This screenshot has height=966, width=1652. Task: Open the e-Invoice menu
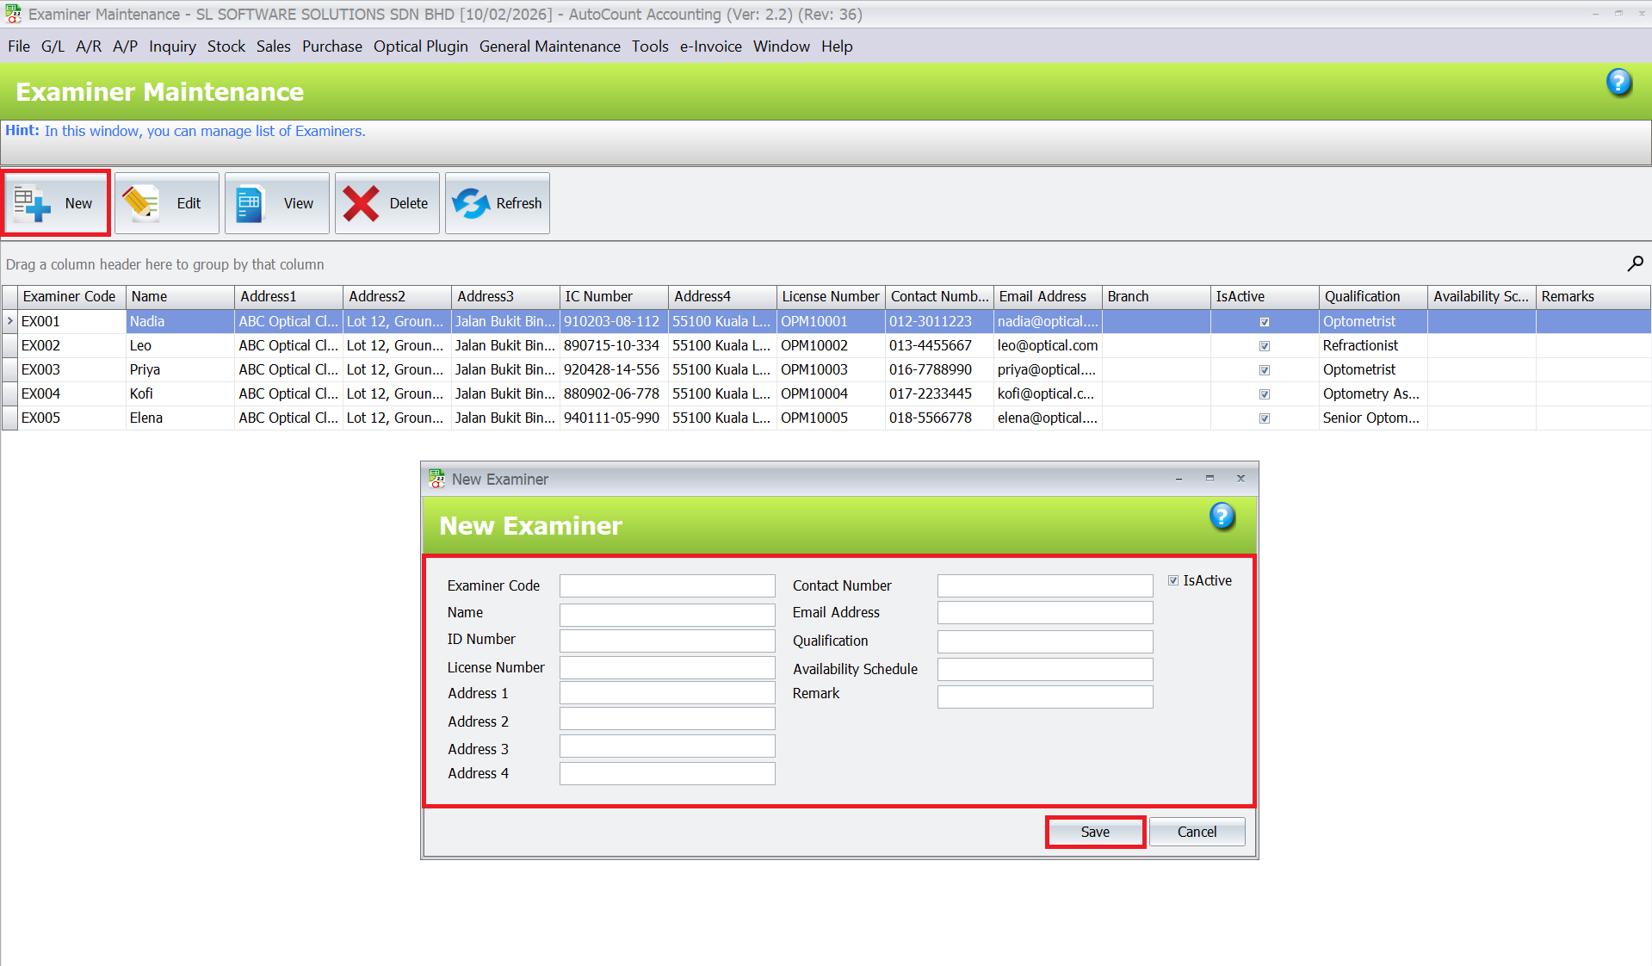coord(710,46)
